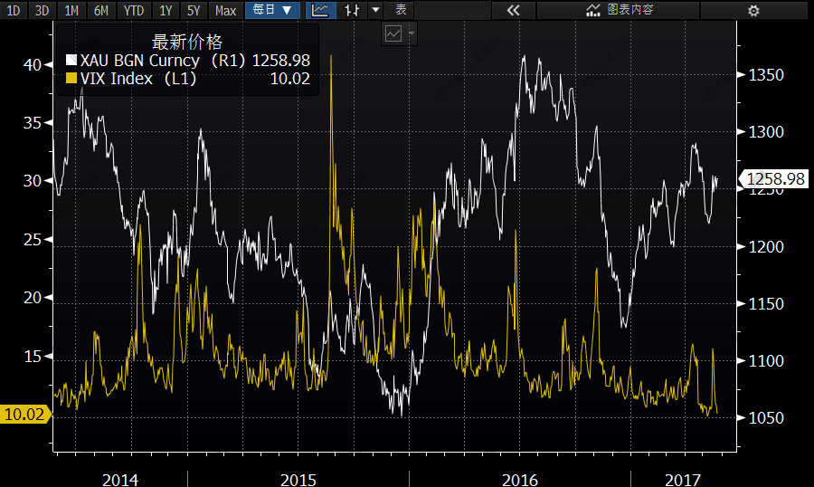This screenshot has width=814, height=487.
Task: Click the 1258.98 right axis price tag
Action: [774, 179]
